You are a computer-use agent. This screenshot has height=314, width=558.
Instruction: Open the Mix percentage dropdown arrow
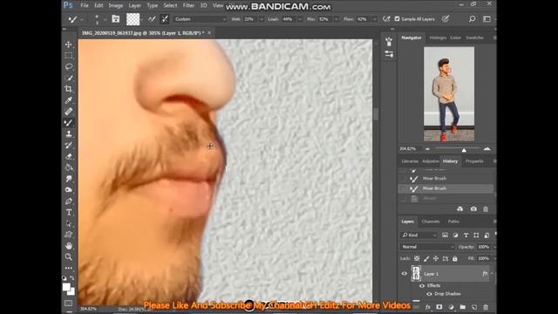[x=336, y=19]
